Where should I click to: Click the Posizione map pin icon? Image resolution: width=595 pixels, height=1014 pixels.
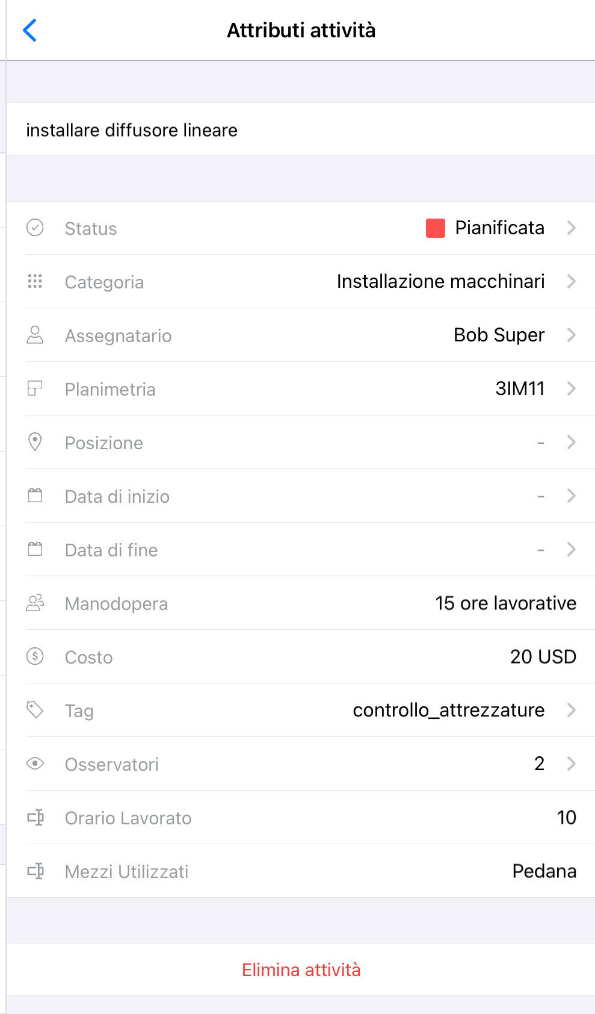point(35,442)
